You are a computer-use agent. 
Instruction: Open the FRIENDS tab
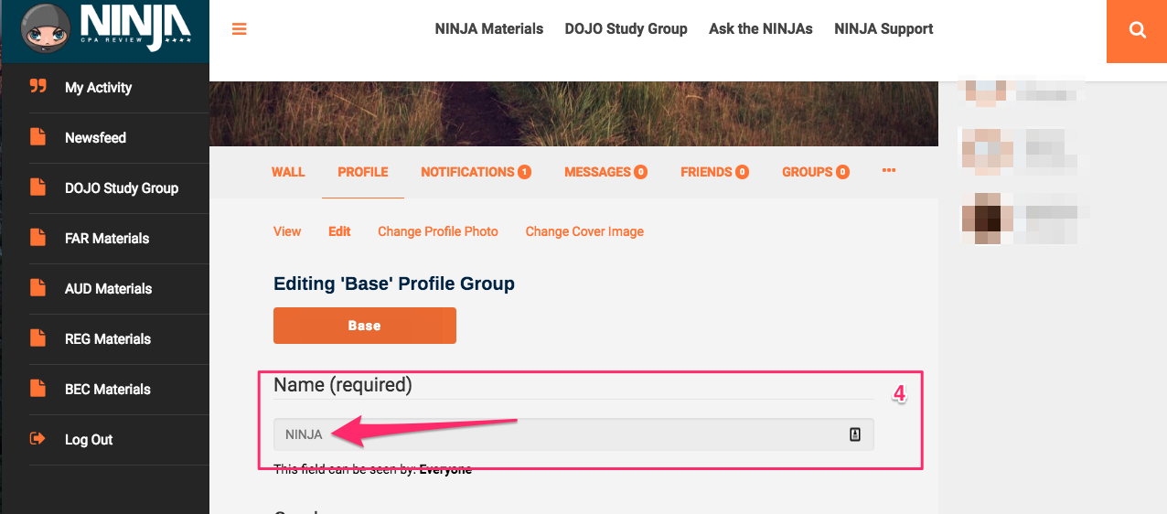coord(714,172)
